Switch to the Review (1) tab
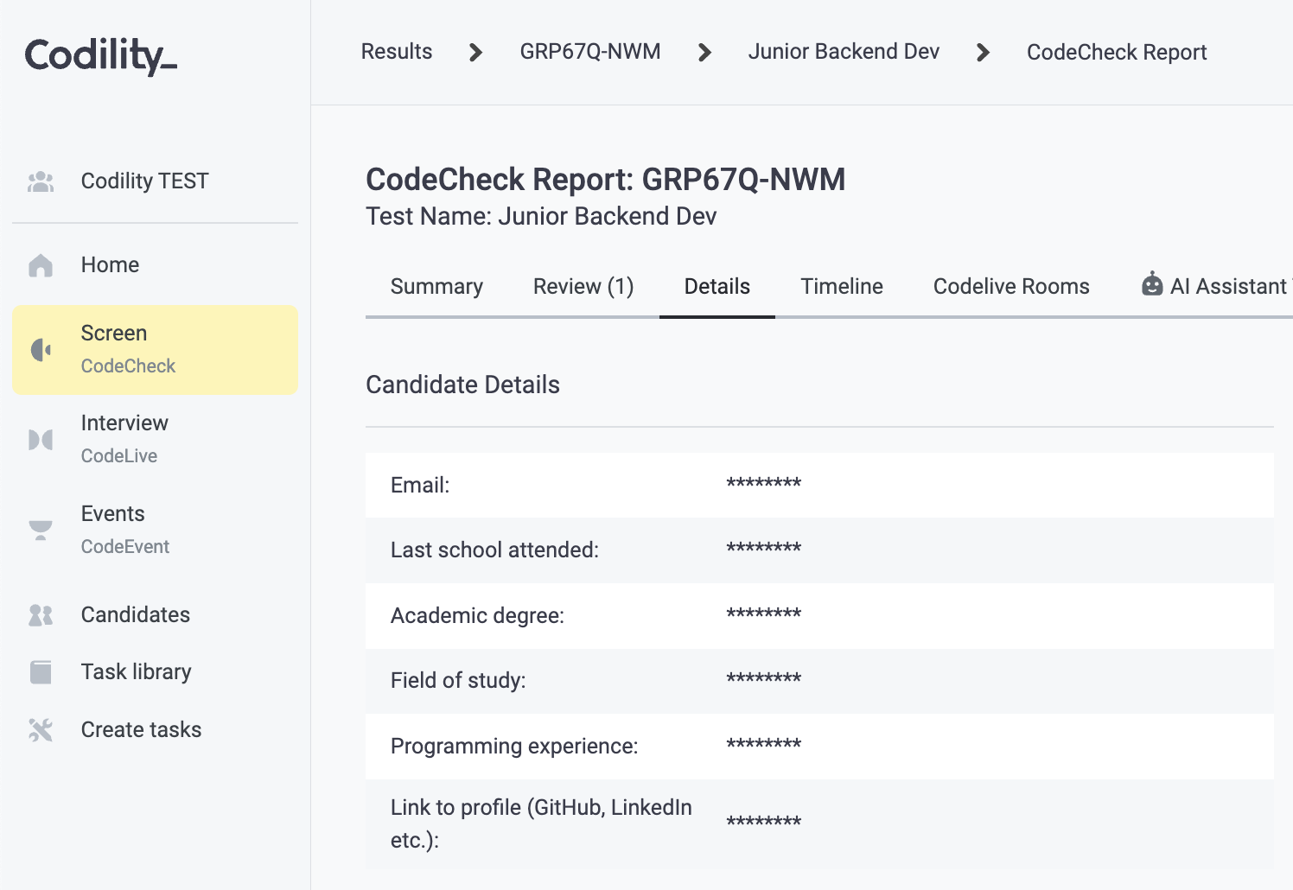This screenshot has height=890, width=1293. [583, 287]
